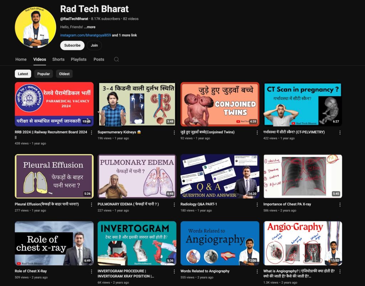Open the Angio-Graphy thumbnail
Screen dimensions: 365x286
point(303,243)
